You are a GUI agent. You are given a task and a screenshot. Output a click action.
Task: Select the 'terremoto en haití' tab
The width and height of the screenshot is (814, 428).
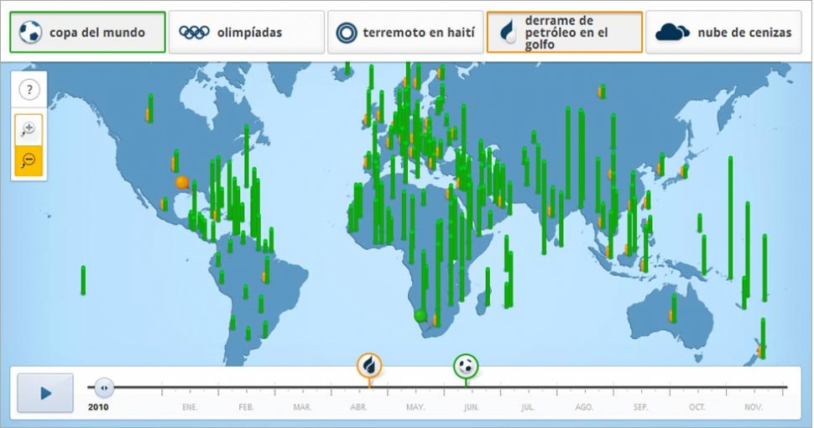point(419,33)
